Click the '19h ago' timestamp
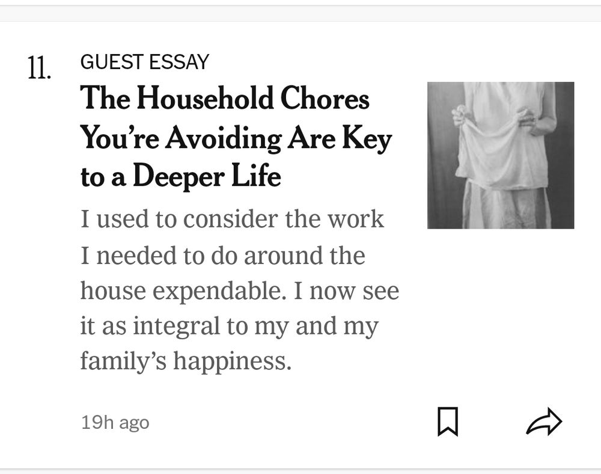This screenshot has width=601, height=474. coord(115,422)
